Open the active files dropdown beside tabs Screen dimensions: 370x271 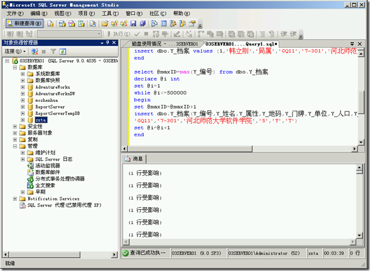pyautogui.click(x=352, y=44)
